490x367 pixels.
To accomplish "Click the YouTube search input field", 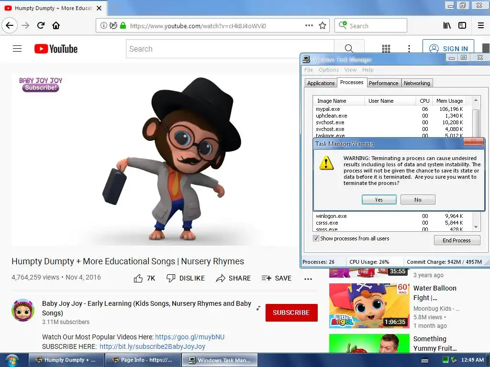I will click(x=230, y=49).
